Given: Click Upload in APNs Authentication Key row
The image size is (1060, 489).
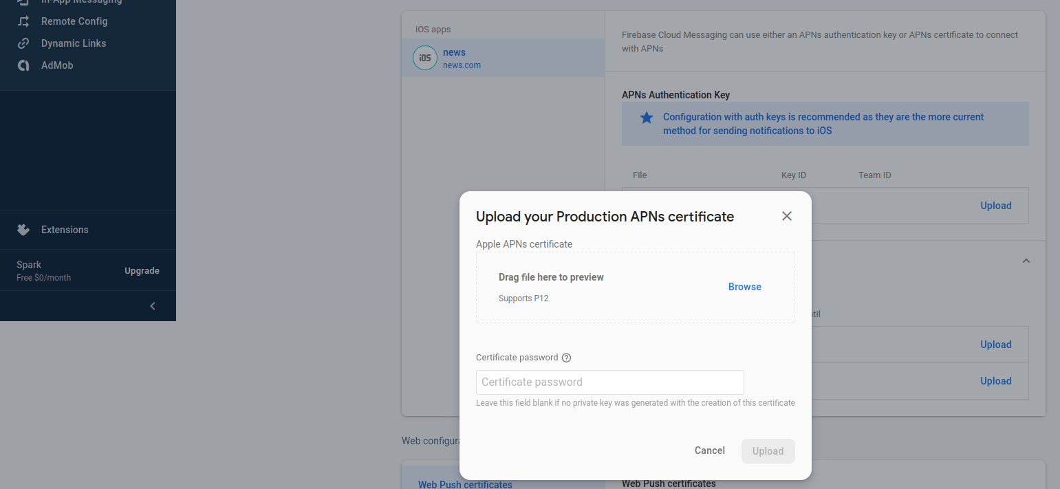Looking at the screenshot, I should (x=995, y=206).
